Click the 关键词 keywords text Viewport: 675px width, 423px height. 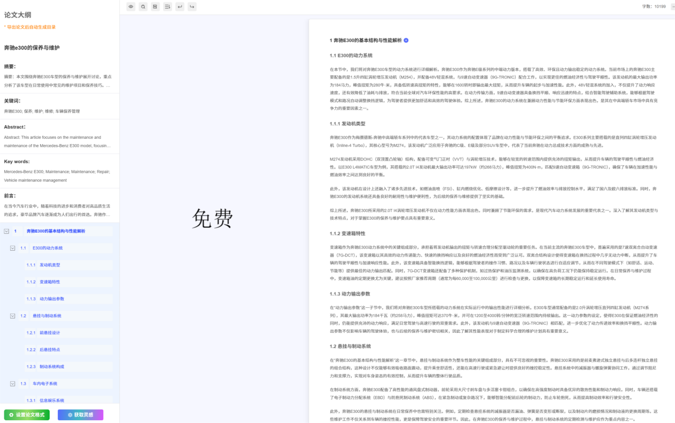42,111
